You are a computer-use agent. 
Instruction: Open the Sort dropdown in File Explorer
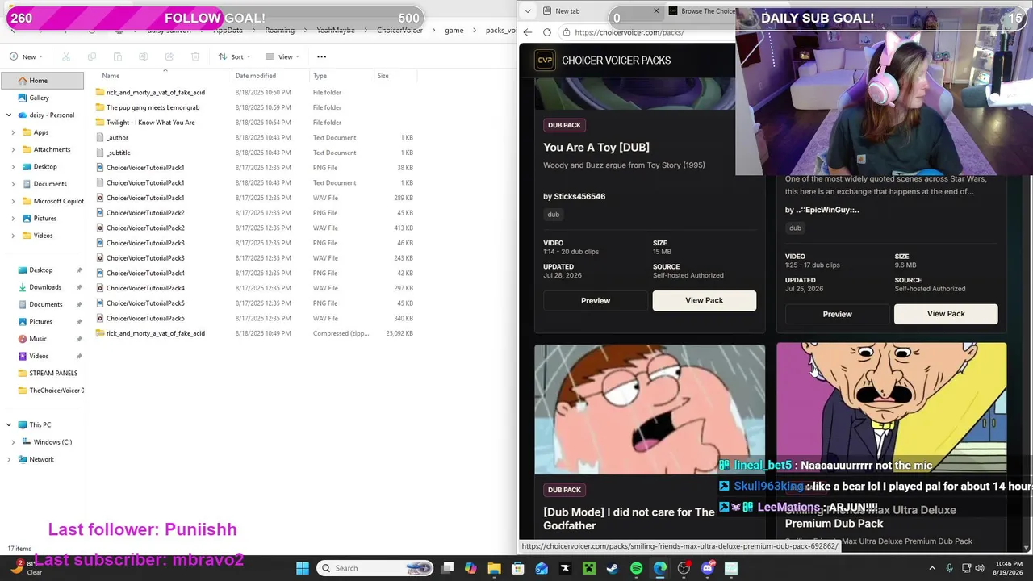[235, 56]
